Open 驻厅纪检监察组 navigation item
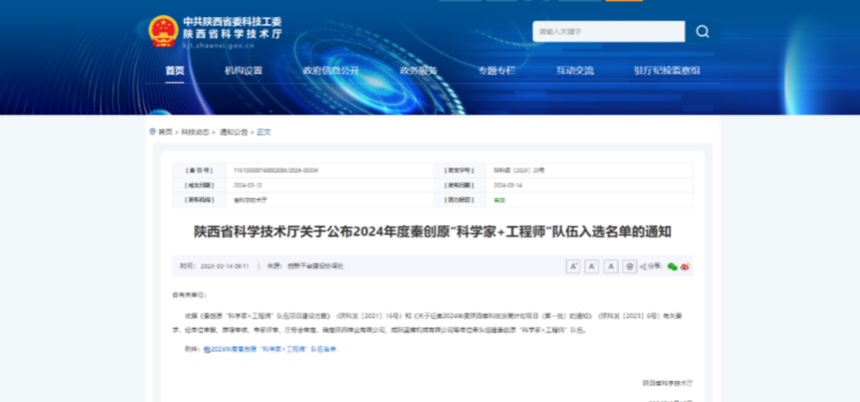The image size is (860, 402). click(x=667, y=70)
